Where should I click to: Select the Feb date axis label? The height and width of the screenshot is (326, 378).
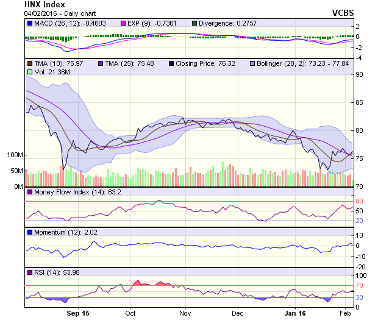click(x=345, y=313)
